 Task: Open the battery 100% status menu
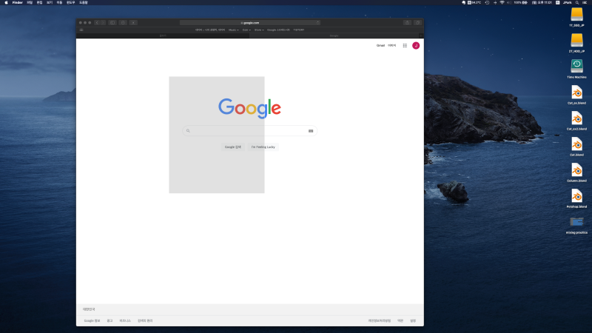(521, 3)
